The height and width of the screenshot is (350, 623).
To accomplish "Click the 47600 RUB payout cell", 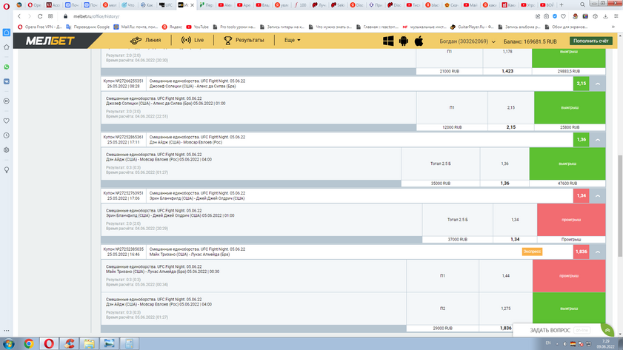I will tap(567, 184).
